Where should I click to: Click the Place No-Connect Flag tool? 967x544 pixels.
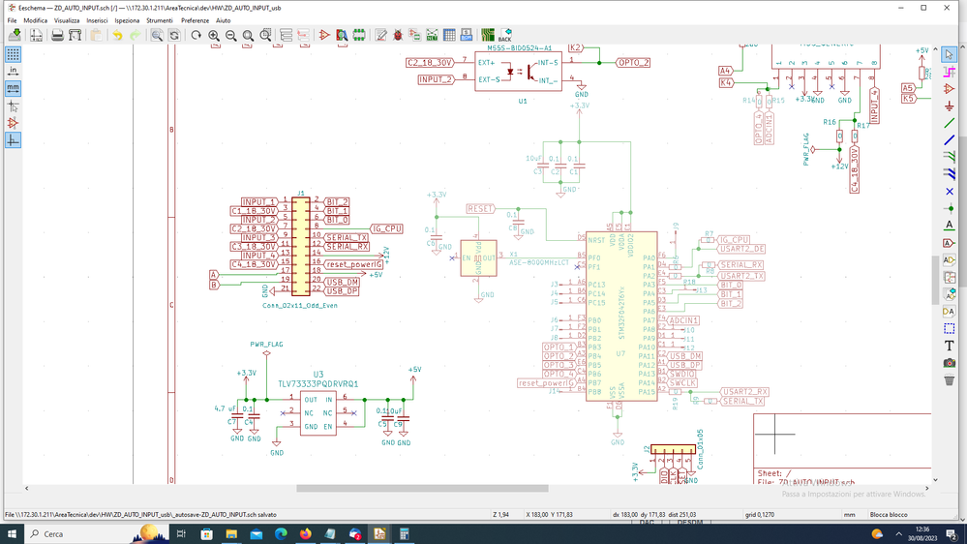click(x=950, y=192)
